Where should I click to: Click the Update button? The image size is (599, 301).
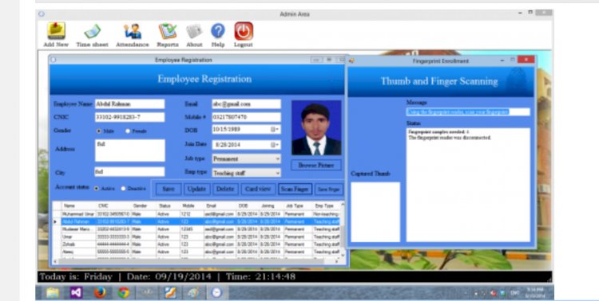click(x=196, y=189)
